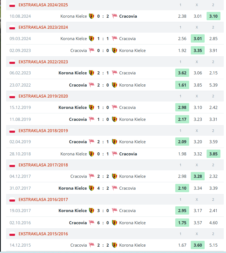Click Korona Kielce crest in 31.07.2017 match
This screenshot has height=253, width=226.
coord(92,188)
